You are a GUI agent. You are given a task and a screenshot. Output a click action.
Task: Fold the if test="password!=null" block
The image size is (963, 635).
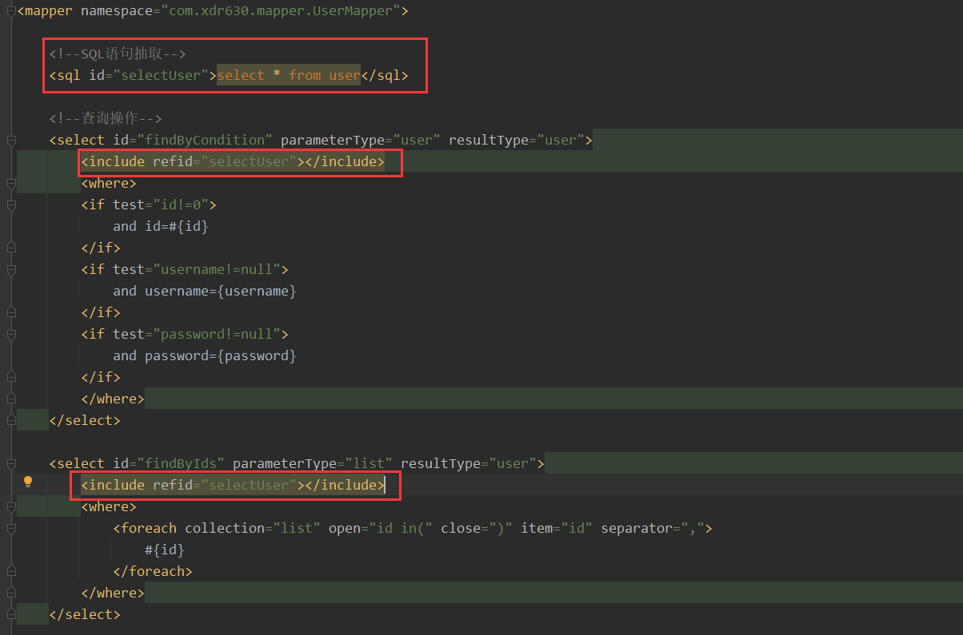11,335
